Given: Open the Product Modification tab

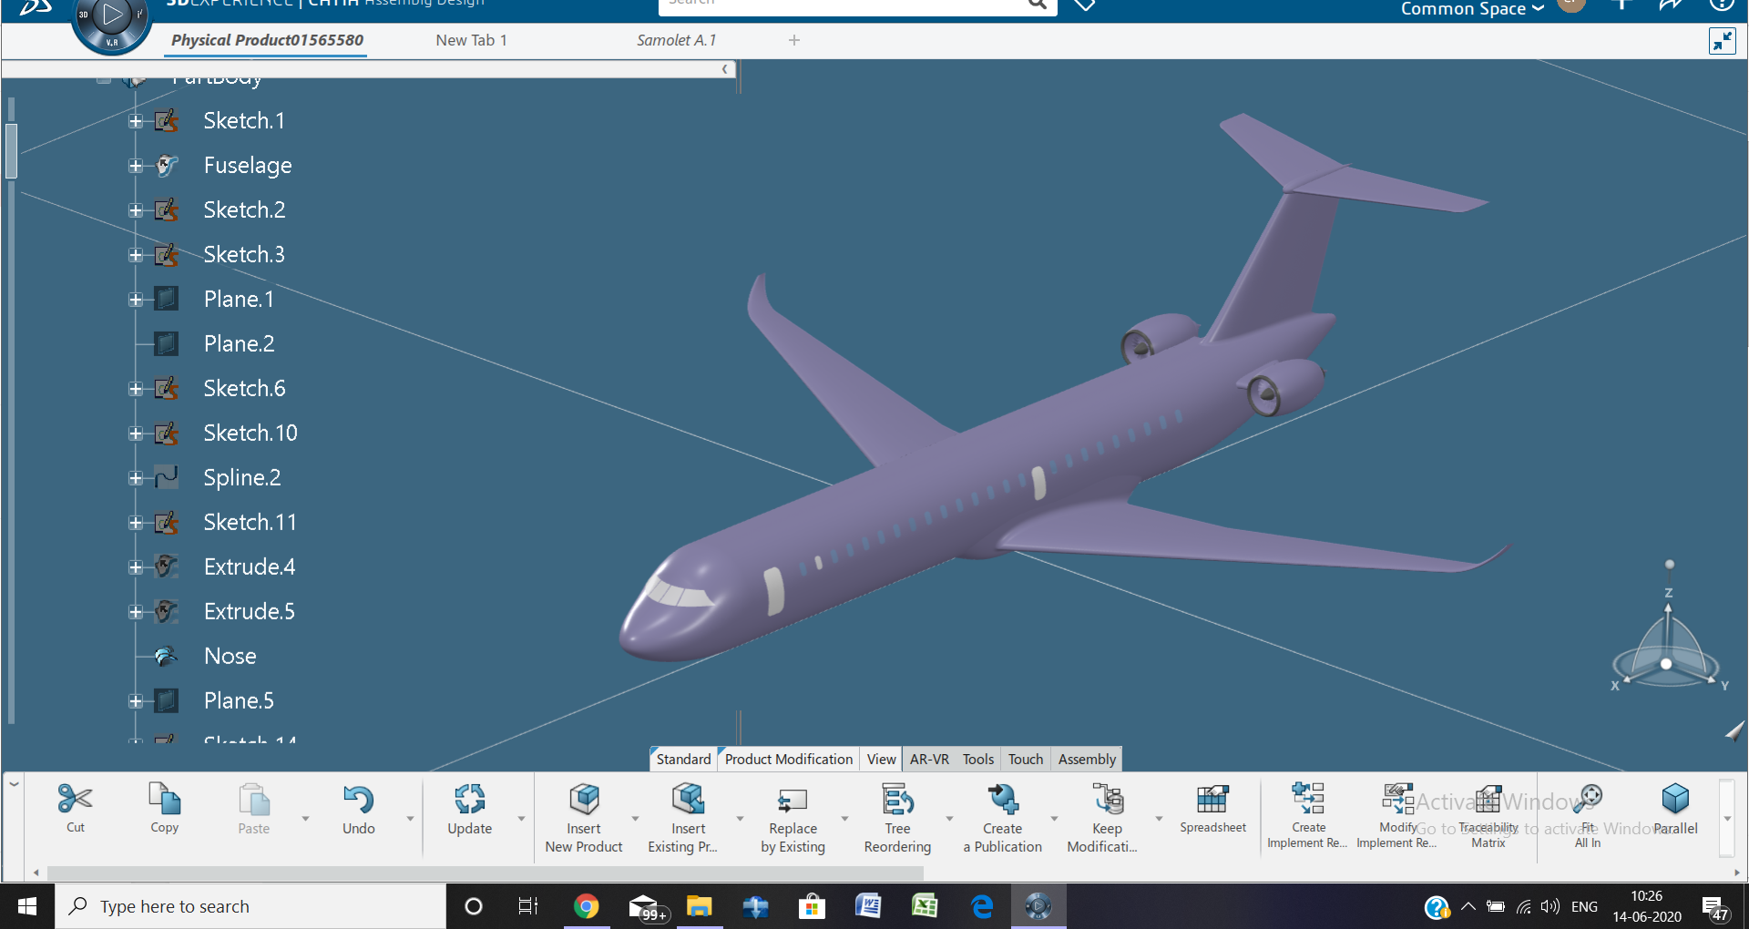Looking at the screenshot, I should point(788,759).
